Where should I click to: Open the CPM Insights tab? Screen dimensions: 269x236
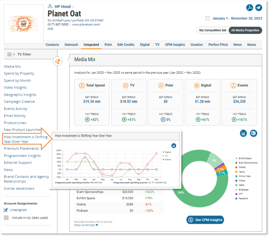click(175, 45)
